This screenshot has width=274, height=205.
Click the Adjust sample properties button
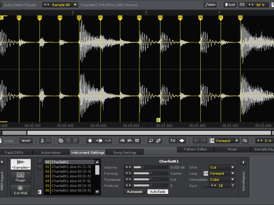(26, 140)
